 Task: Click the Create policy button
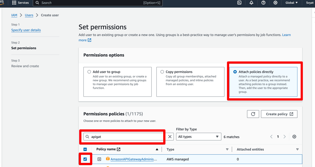coord(279,114)
